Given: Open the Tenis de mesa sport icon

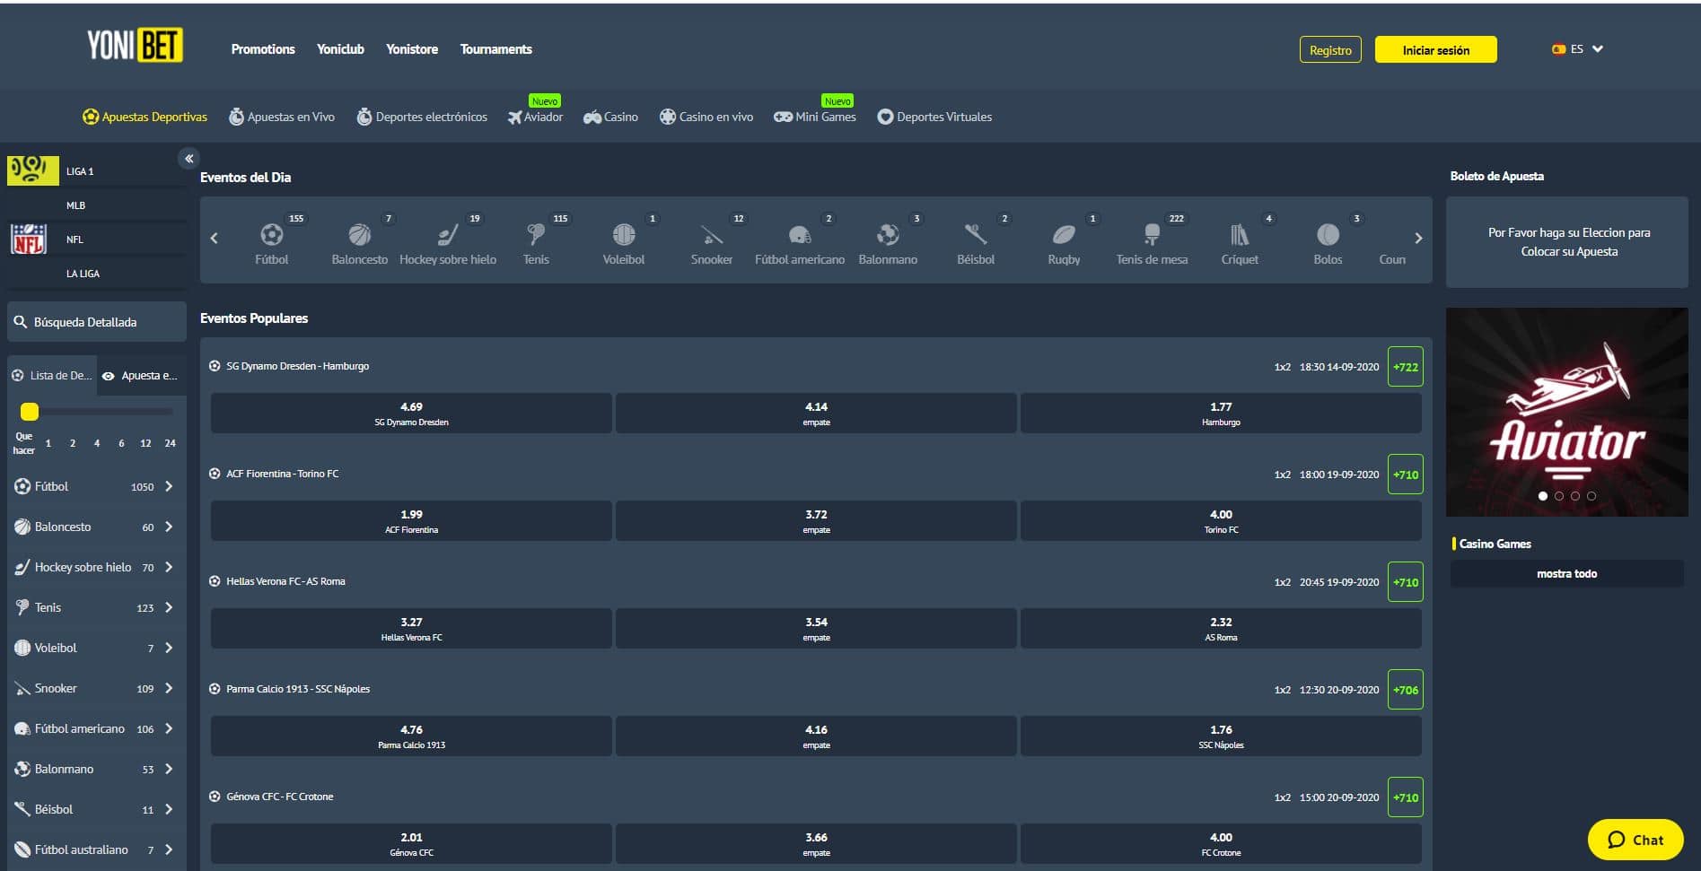Looking at the screenshot, I should 1152,235.
